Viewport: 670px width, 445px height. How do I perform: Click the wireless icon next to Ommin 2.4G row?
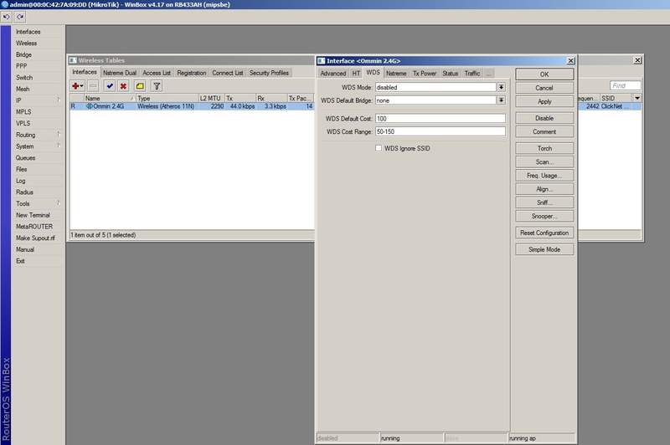[x=90, y=106]
